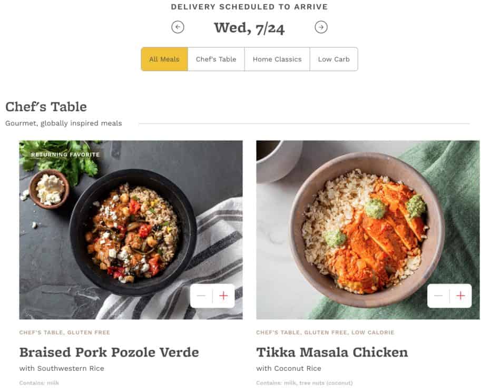Go to next delivery date arrow
The height and width of the screenshot is (392, 490).
click(x=321, y=27)
